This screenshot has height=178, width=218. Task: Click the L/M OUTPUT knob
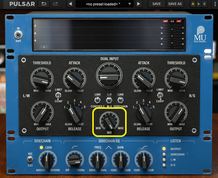click(42, 112)
